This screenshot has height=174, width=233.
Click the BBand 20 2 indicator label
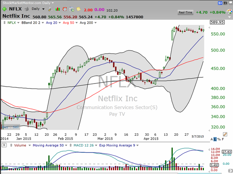(x=31, y=23)
